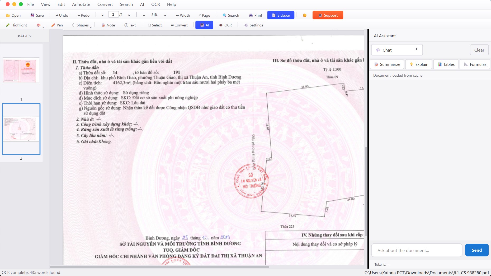Redo the last action
Image resolution: width=491 pixels, height=276 pixels.
tap(83, 15)
